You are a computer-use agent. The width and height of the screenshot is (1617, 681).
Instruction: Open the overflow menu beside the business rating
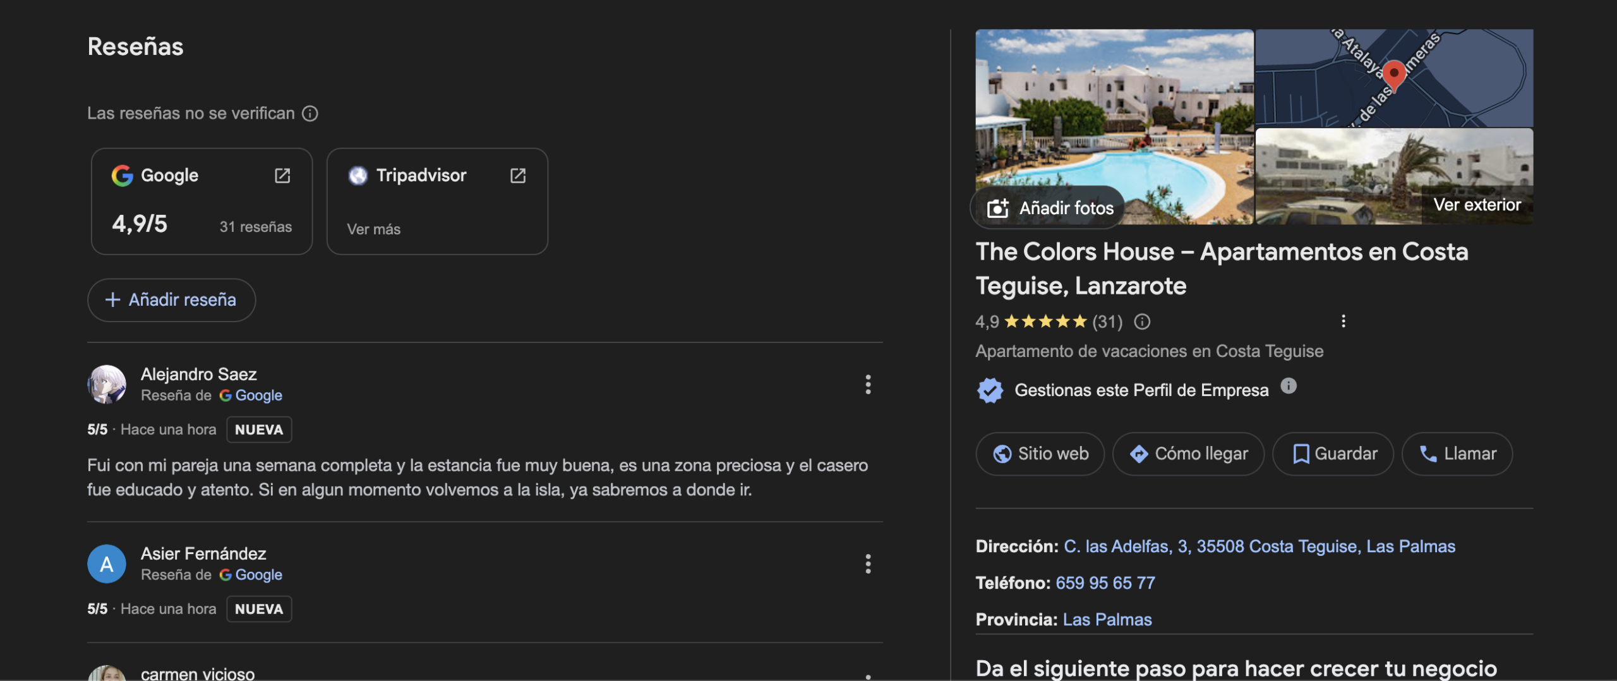(1343, 321)
